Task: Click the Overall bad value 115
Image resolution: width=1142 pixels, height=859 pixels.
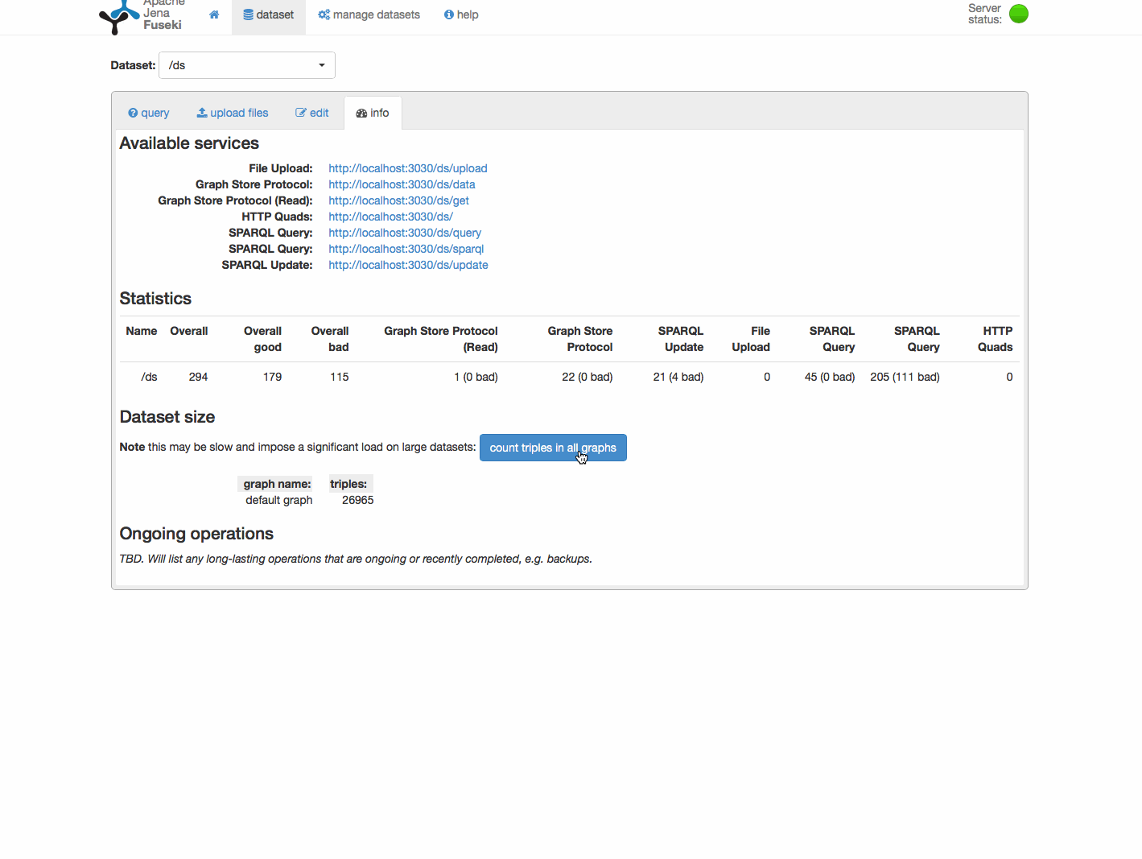Action: [339, 377]
